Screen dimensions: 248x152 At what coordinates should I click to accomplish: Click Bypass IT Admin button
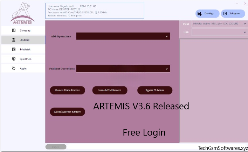155,90
